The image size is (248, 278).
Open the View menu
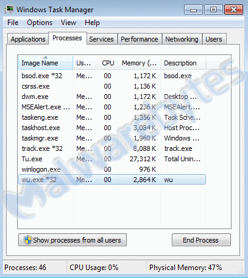tap(68, 23)
